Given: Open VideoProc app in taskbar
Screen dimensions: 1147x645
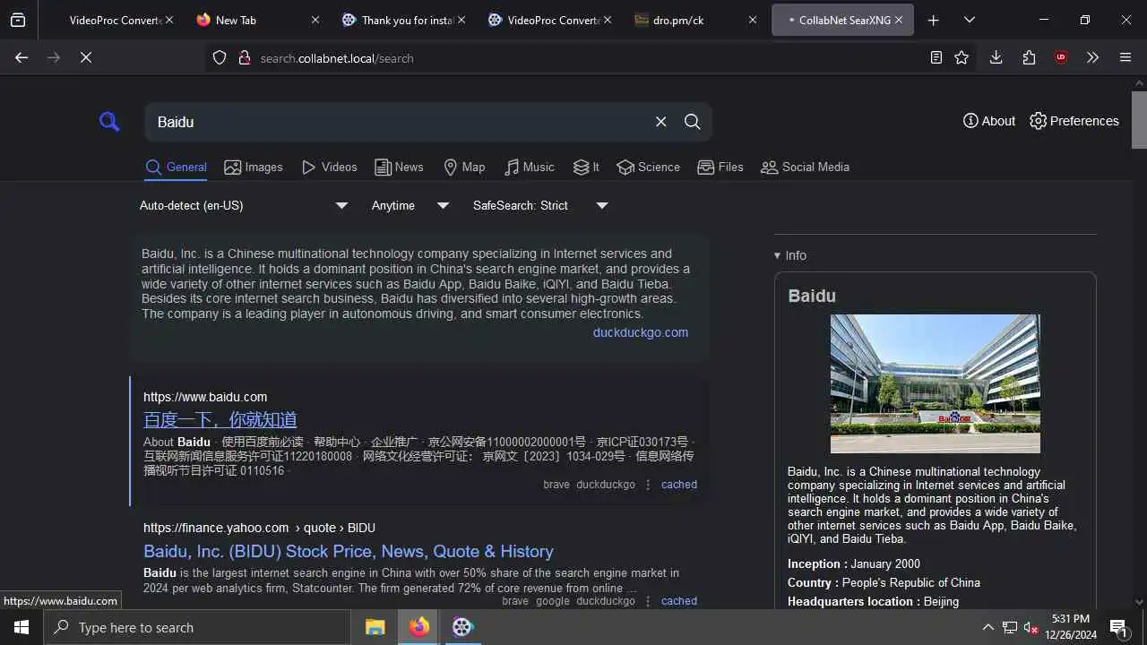Looking at the screenshot, I should [461, 627].
